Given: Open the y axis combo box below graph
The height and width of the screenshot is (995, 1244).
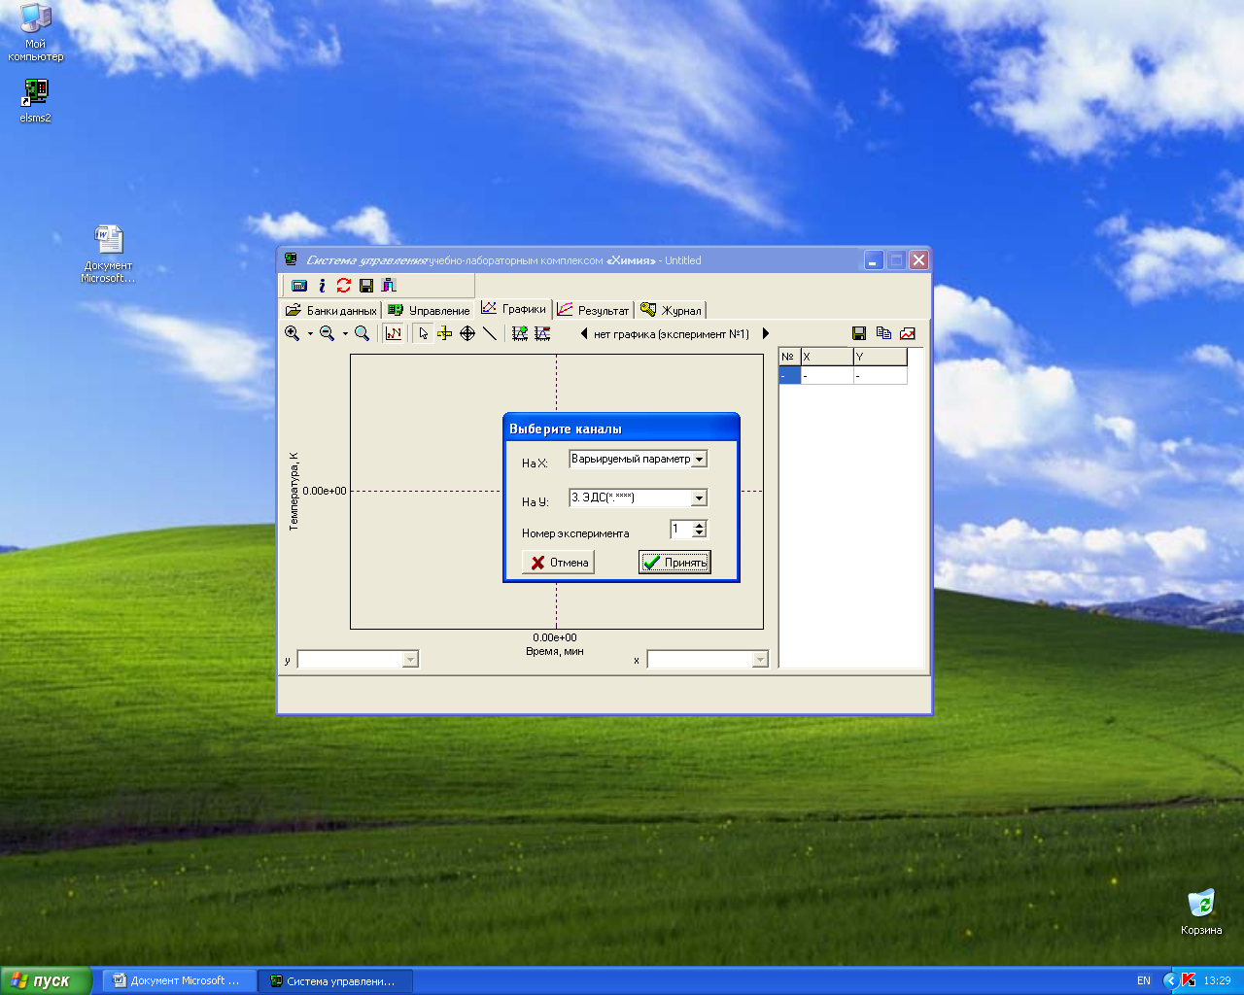Looking at the screenshot, I should pos(358,660).
